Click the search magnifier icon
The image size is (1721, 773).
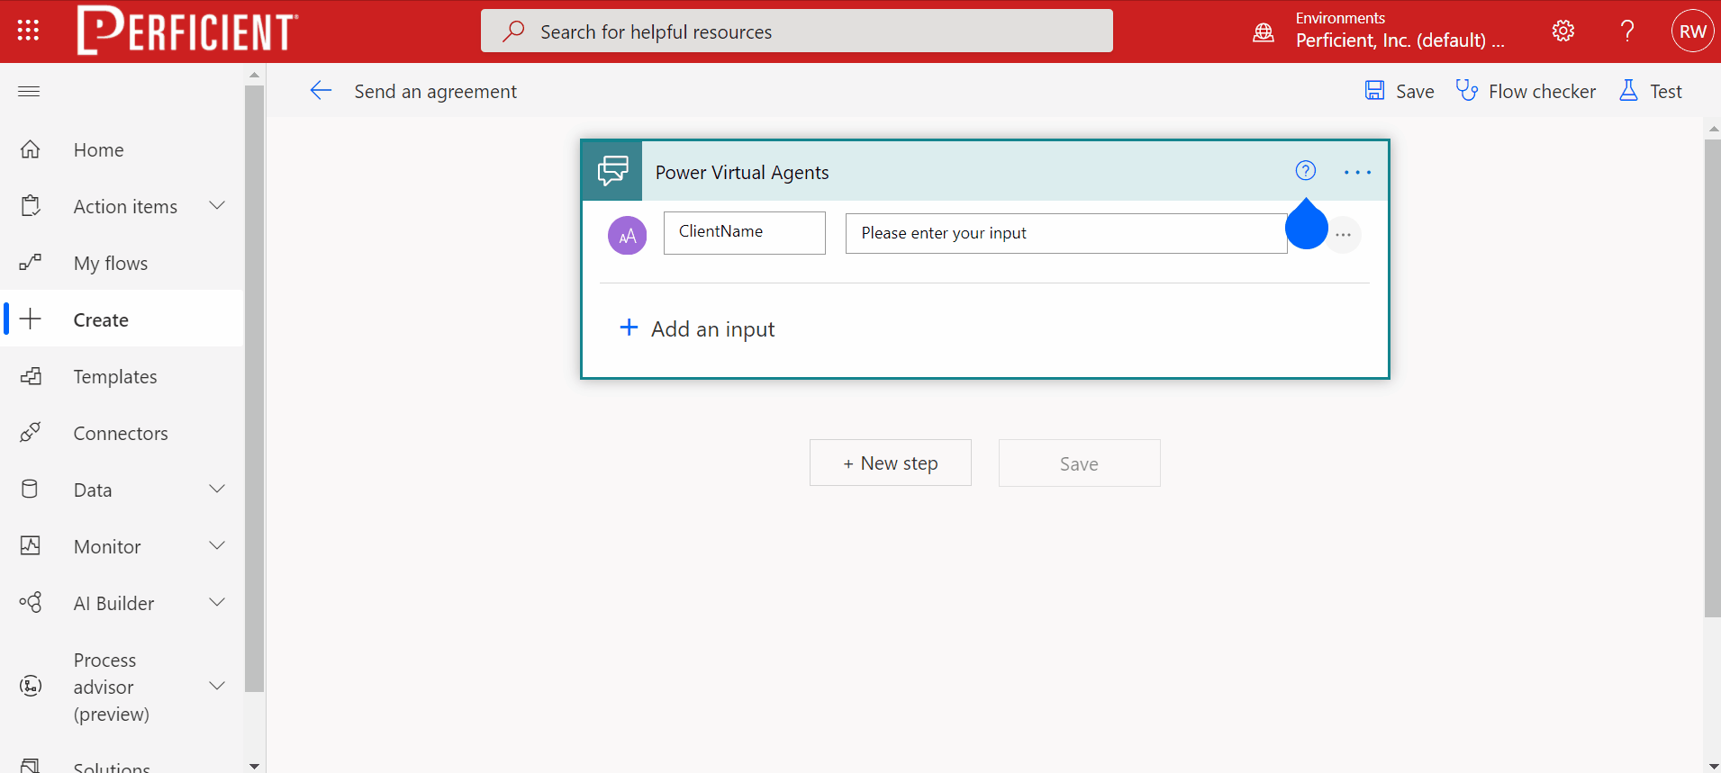[513, 31]
